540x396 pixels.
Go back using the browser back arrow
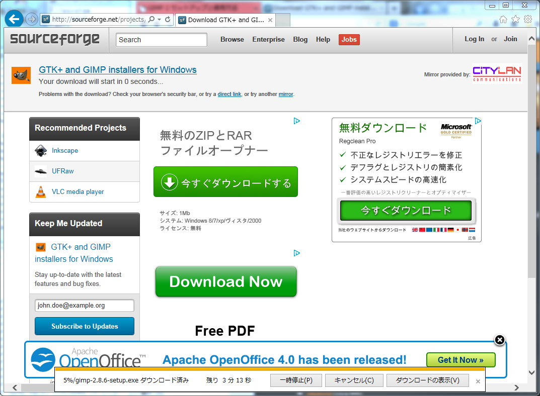click(x=14, y=19)
